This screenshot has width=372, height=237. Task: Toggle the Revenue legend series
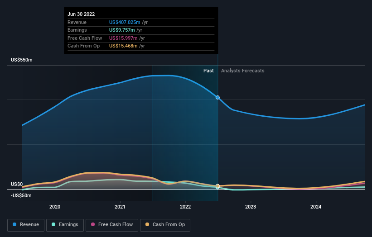(x=26, y=225)
